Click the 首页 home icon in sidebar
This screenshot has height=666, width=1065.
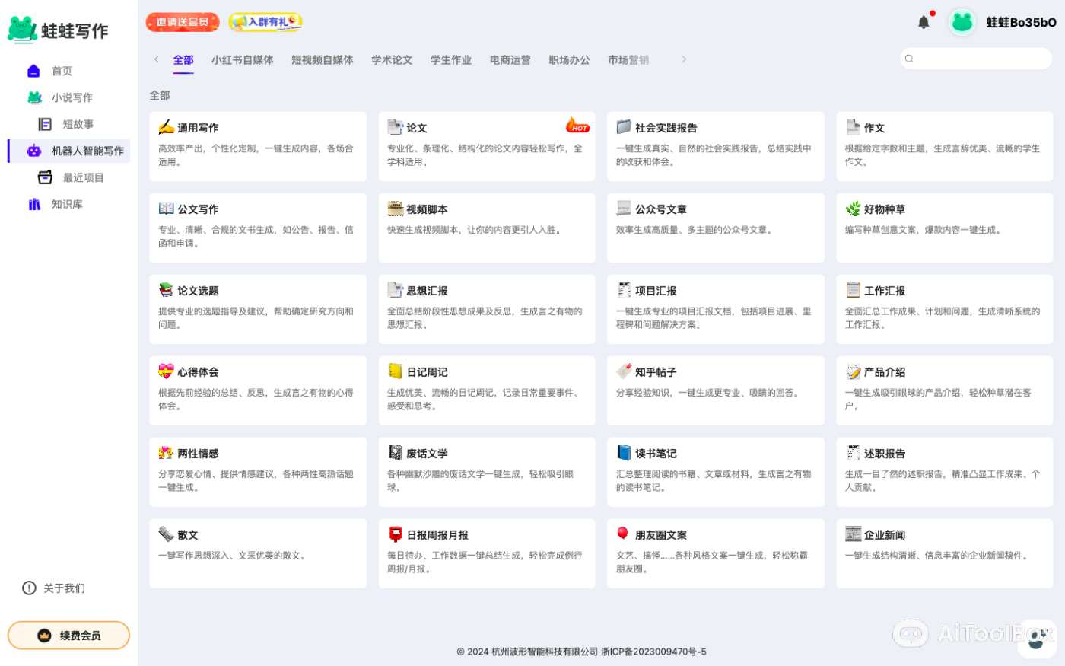[x=33, y=71]
